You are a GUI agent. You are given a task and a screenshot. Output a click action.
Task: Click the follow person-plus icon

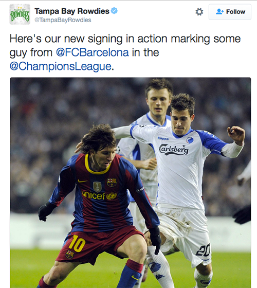click(220, 12)
